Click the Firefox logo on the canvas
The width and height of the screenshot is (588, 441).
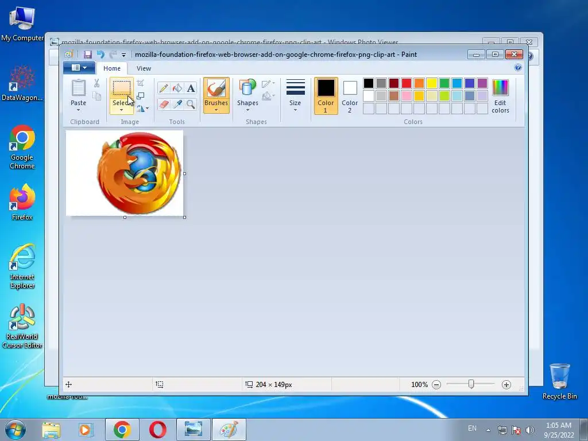click(139, 173)
